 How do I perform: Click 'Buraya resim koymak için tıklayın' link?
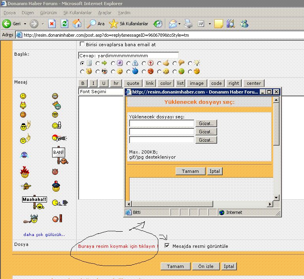click(117, 246)
